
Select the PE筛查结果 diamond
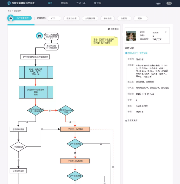(18, 147)
